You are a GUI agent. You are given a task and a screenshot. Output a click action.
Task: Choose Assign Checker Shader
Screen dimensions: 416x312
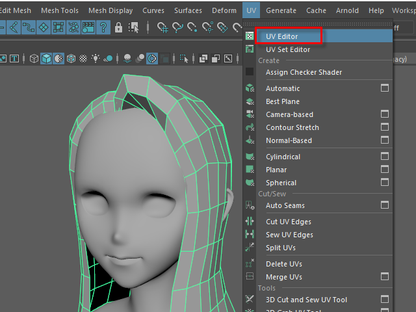[x=304, y=72]
